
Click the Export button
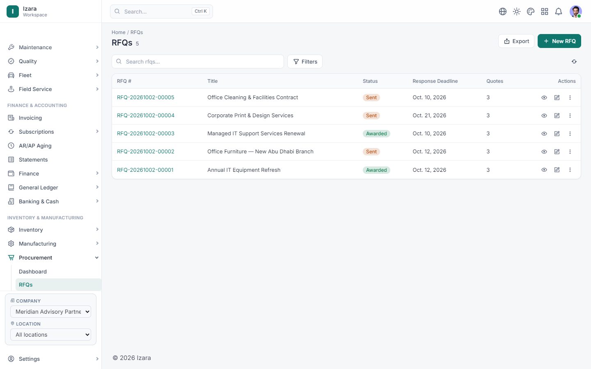[516, 41]
